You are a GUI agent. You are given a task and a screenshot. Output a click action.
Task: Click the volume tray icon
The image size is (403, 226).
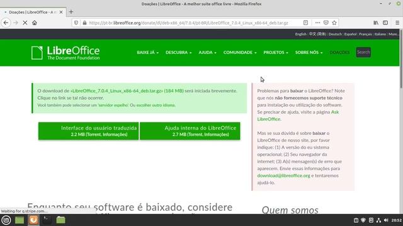(386, 220)
